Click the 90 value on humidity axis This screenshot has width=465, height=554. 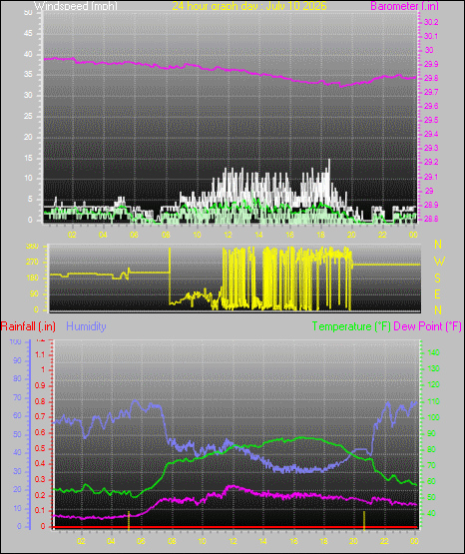pyautogui.click(x=17, y=360)
